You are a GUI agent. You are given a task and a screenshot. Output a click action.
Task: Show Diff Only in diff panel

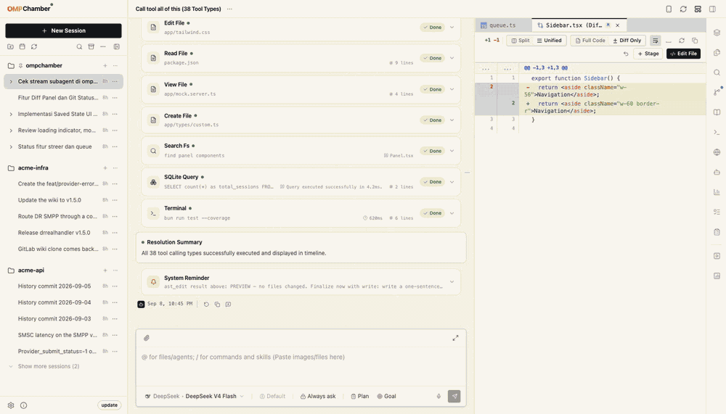pyautogui.click(x=627, y=41)
